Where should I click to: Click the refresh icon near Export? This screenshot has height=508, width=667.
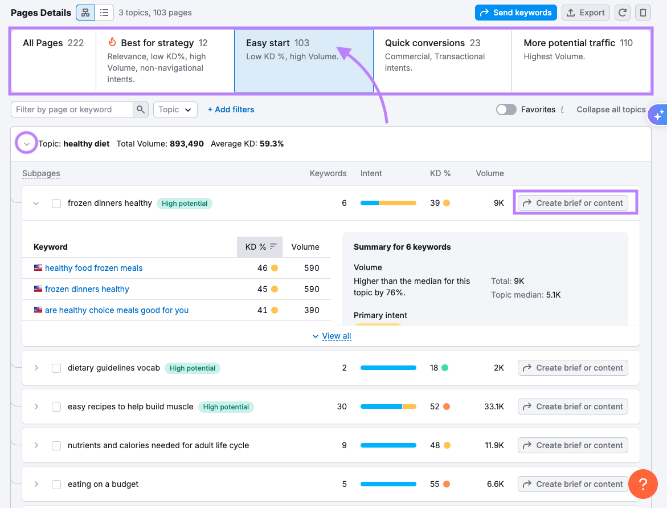click(623, 12)
